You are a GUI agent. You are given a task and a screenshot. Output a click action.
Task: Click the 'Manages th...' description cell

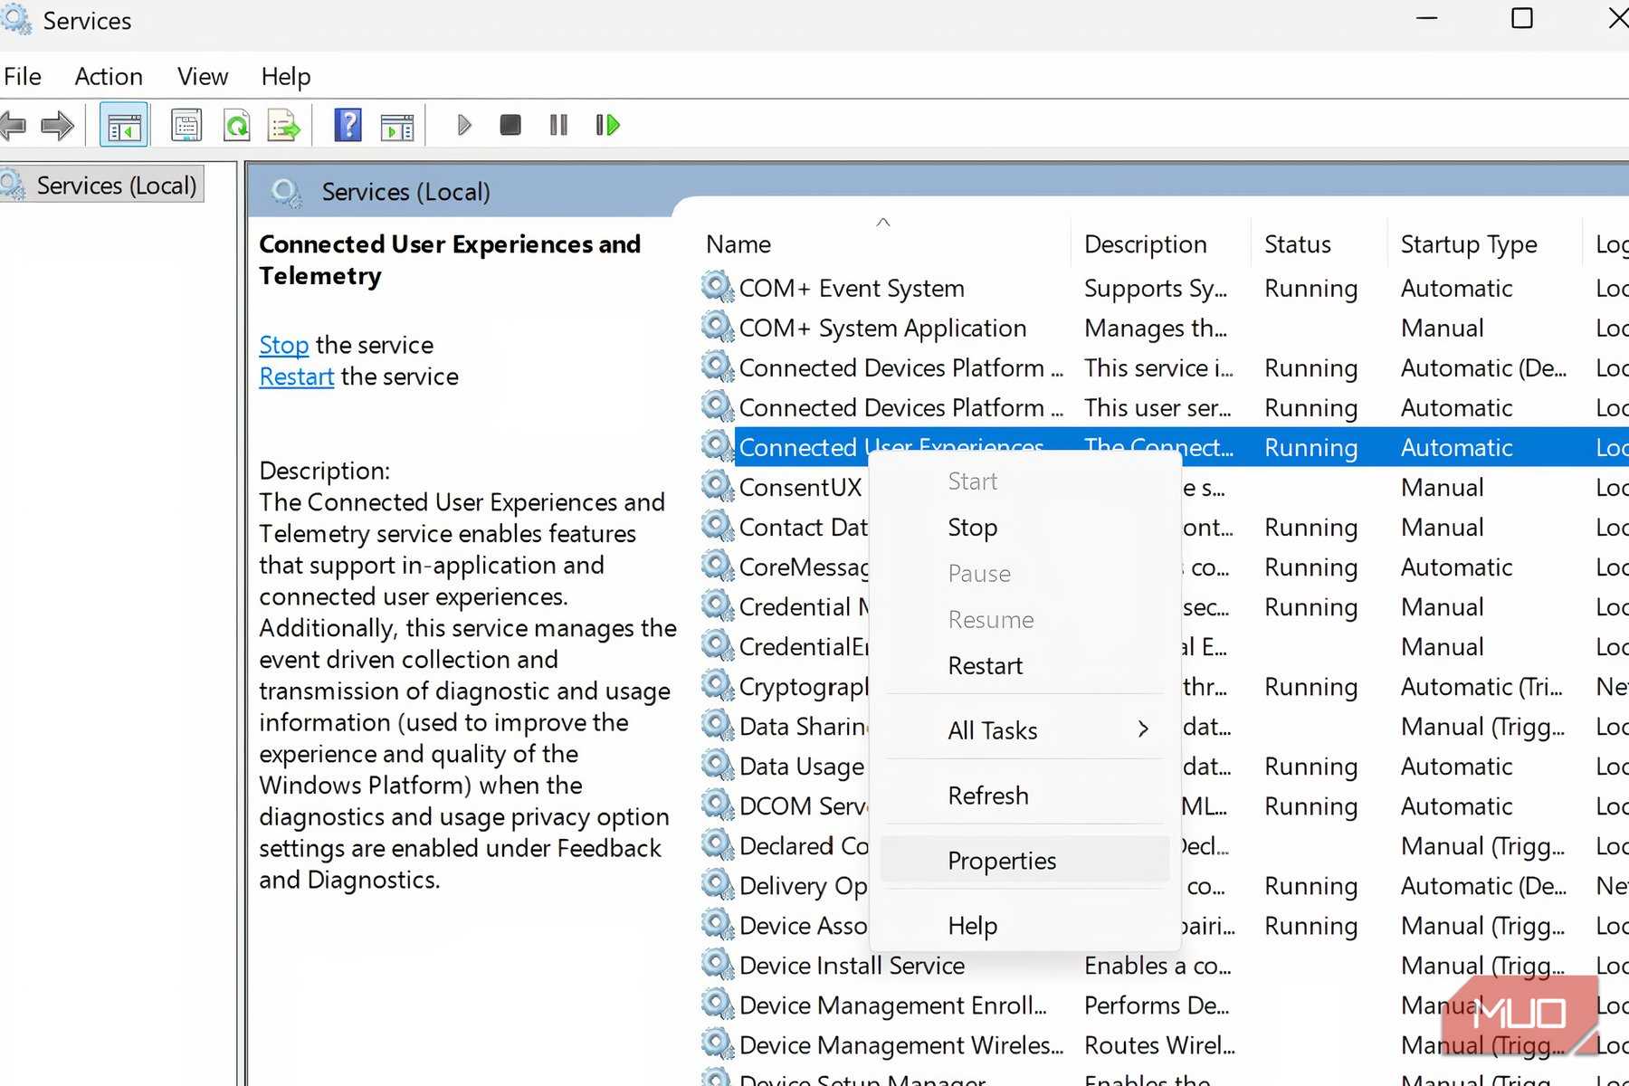click(x=1156, y=328)
